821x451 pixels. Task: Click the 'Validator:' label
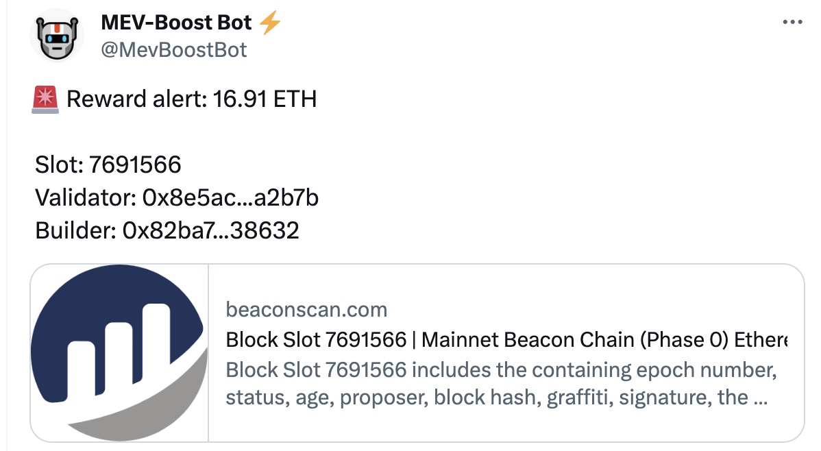(x=84, y=197)
